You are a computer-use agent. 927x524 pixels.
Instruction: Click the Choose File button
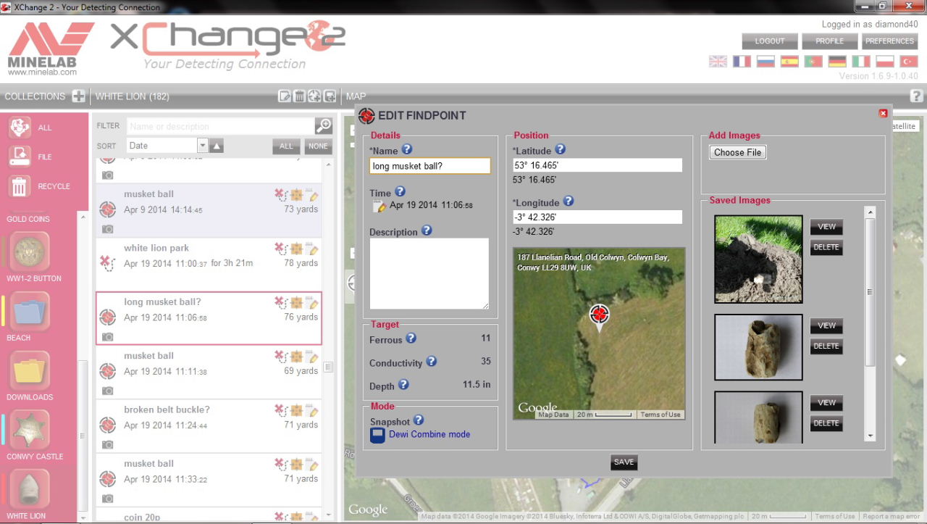738,152
